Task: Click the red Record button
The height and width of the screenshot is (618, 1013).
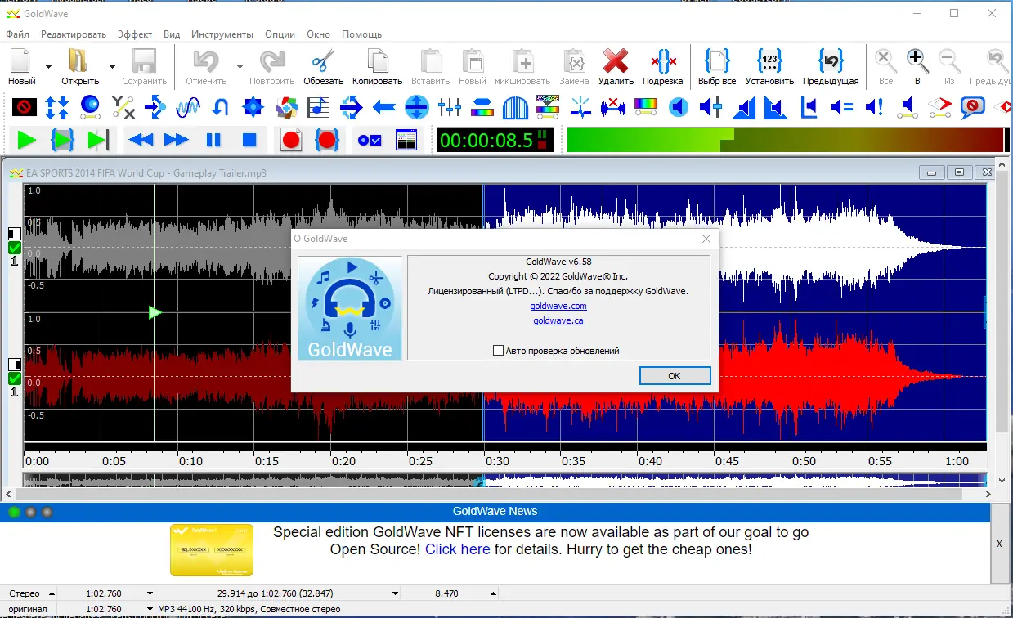Action: 291,140
